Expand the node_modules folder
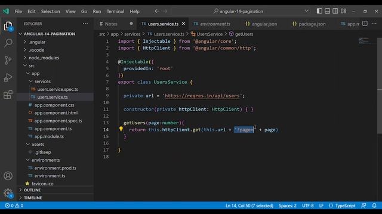 click(55, 58)
